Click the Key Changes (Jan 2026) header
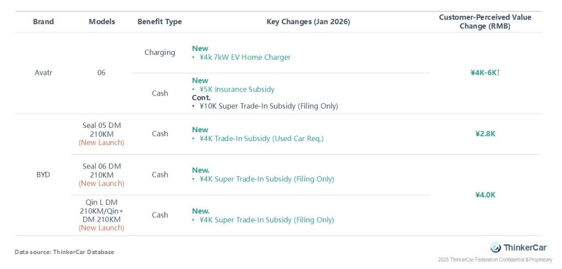The height and width of the screenshot is (269, 562). pos(308,22)
